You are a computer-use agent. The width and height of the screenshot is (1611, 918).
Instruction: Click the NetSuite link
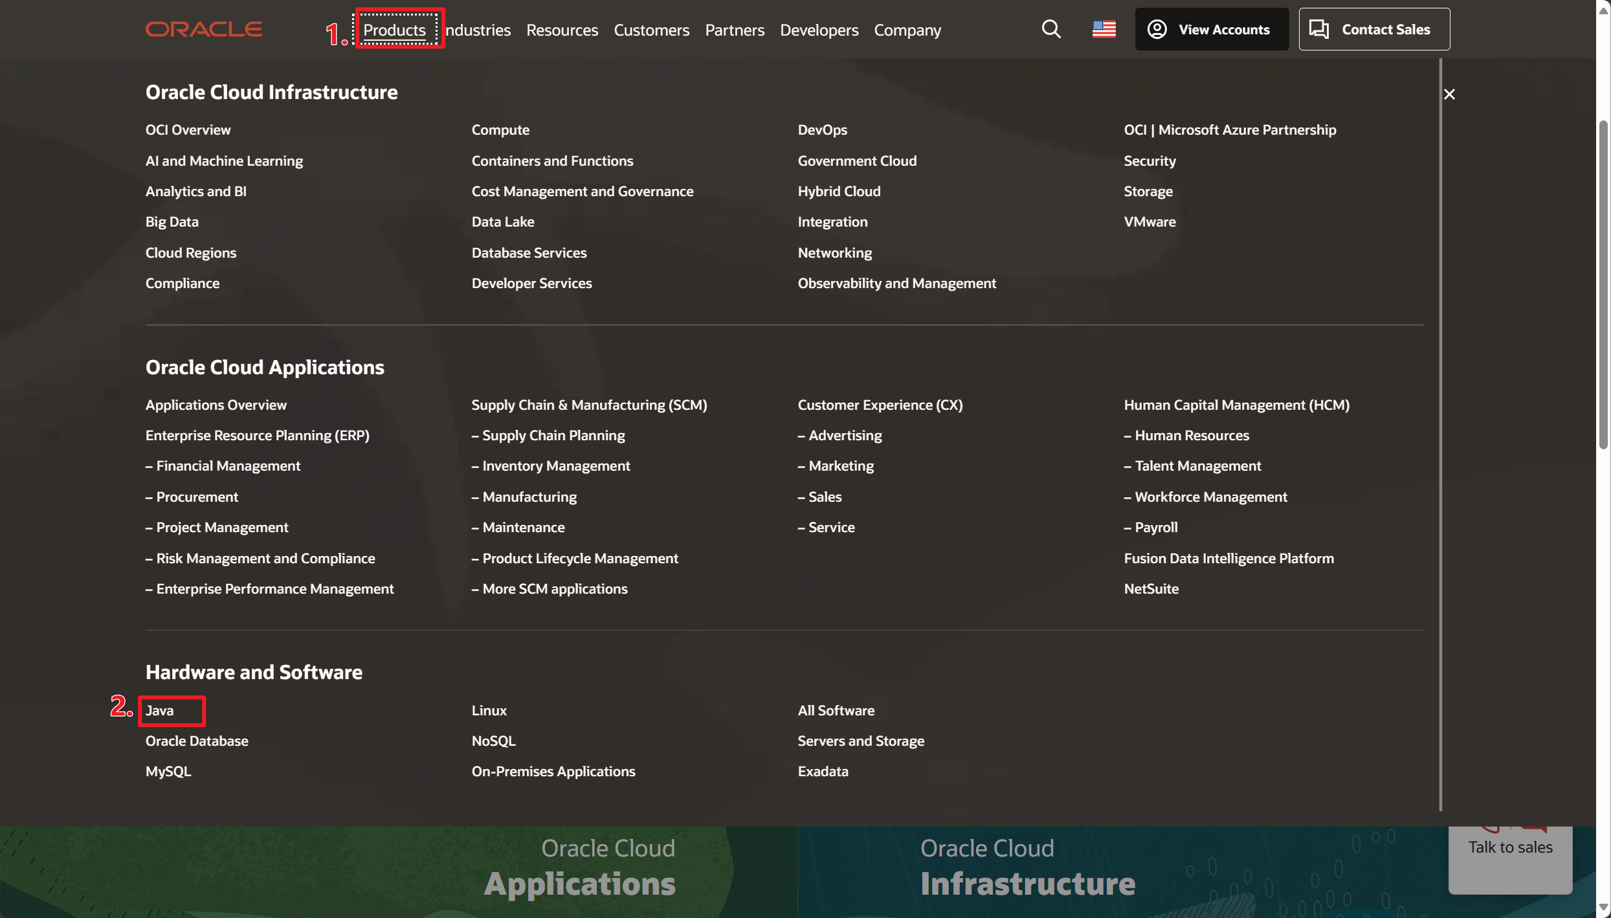click(x=1151, y=588)
